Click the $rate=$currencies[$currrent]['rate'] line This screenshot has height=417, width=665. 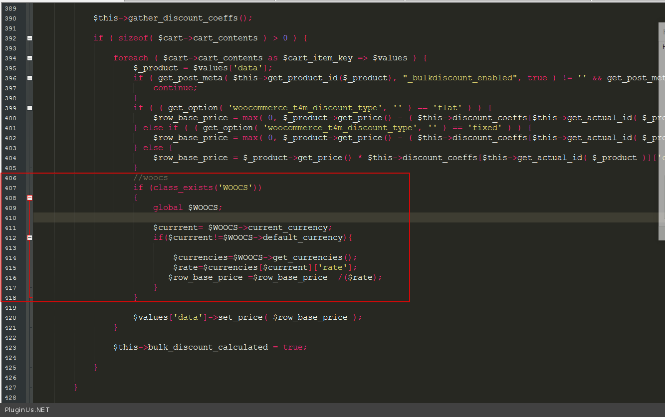tap(265, 267)
